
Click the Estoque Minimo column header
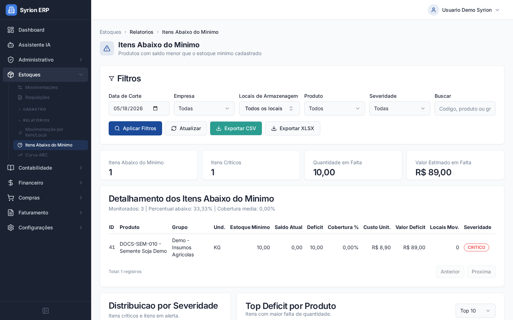250,227
